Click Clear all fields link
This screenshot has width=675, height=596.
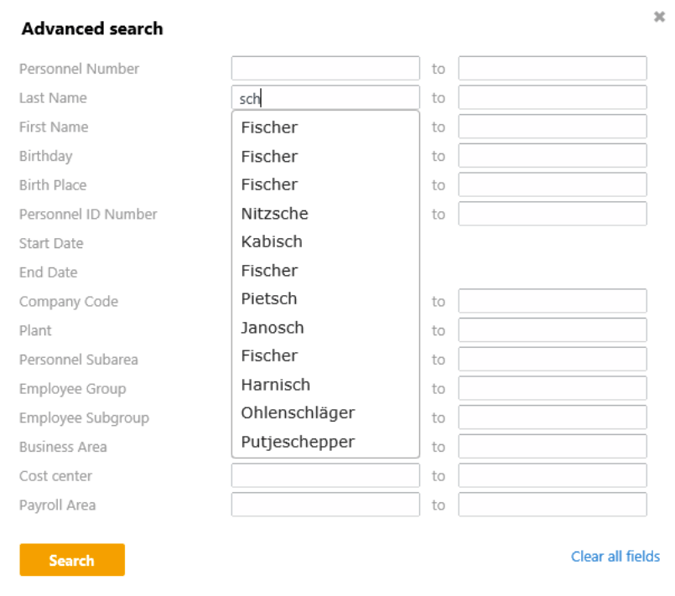click(615, 557)
